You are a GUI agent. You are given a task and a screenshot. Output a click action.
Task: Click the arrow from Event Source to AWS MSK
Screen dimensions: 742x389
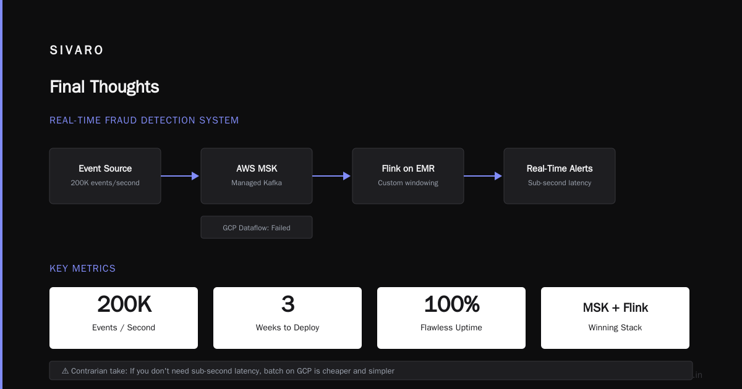click(180, 176)
